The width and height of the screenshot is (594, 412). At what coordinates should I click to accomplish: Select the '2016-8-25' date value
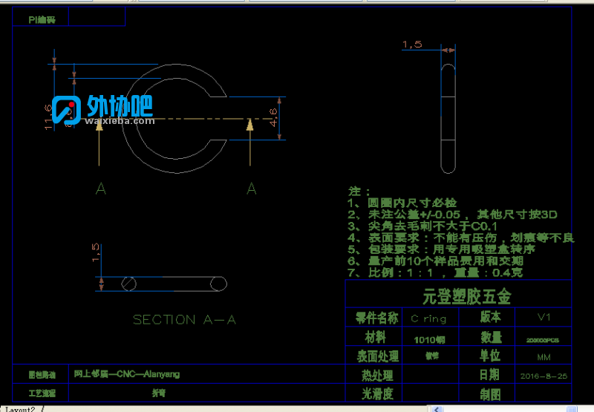[544, 376]
